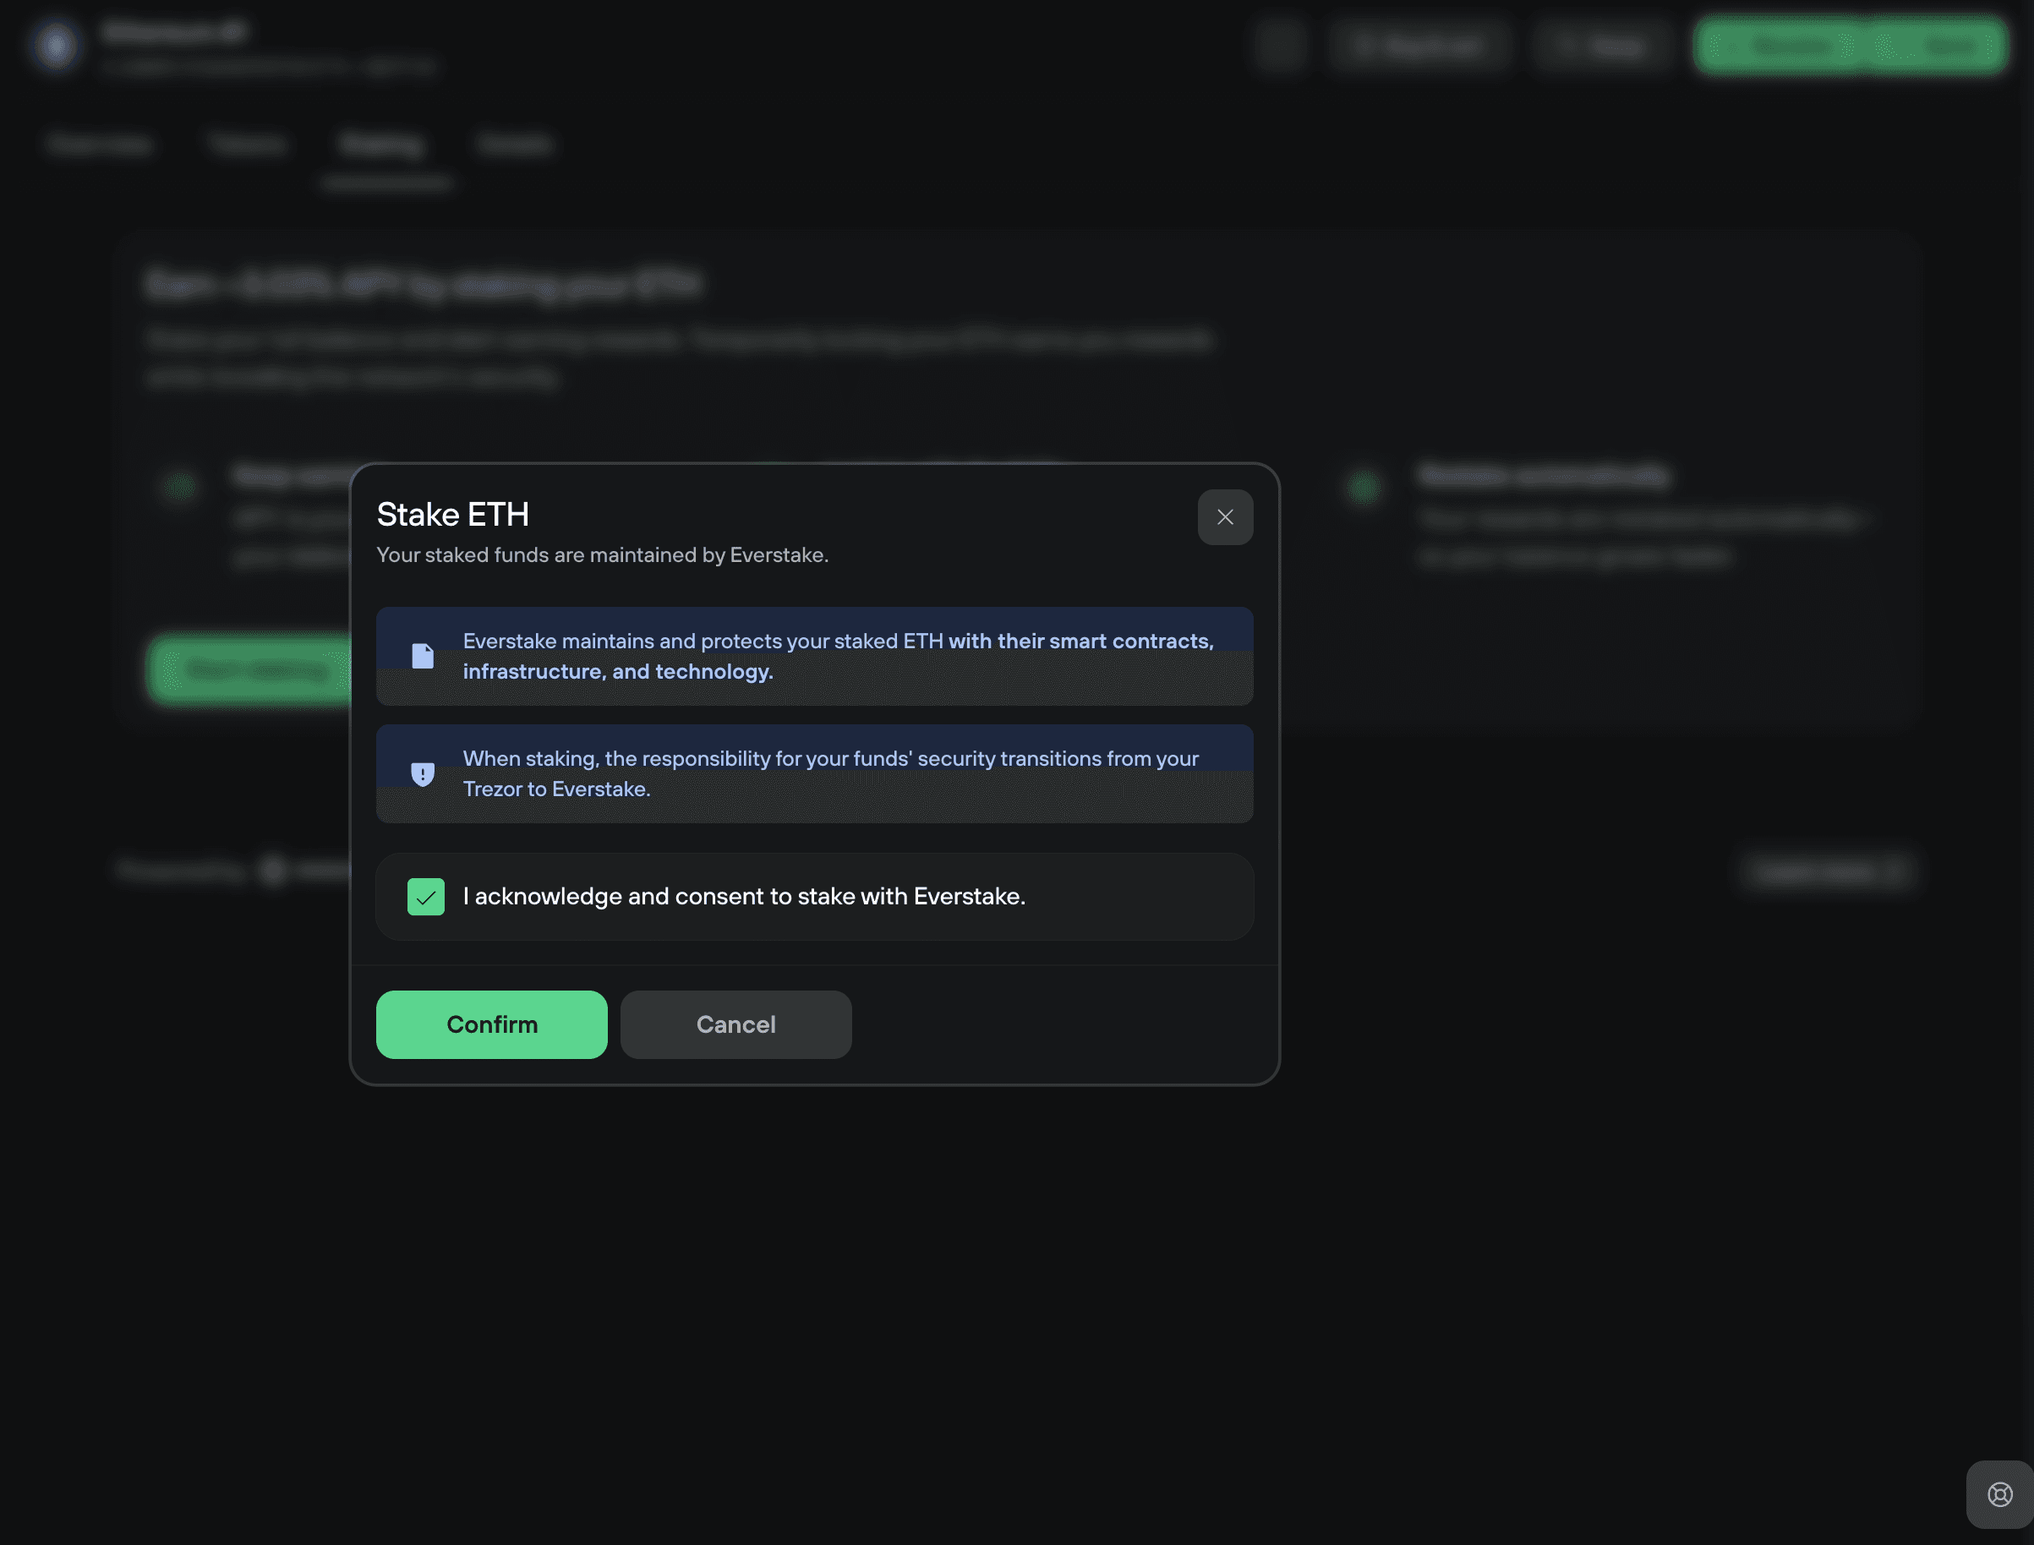The image size is (2034, 1545).
Task: Confirm staking with Everstake
Action: tap(491, 1024)
